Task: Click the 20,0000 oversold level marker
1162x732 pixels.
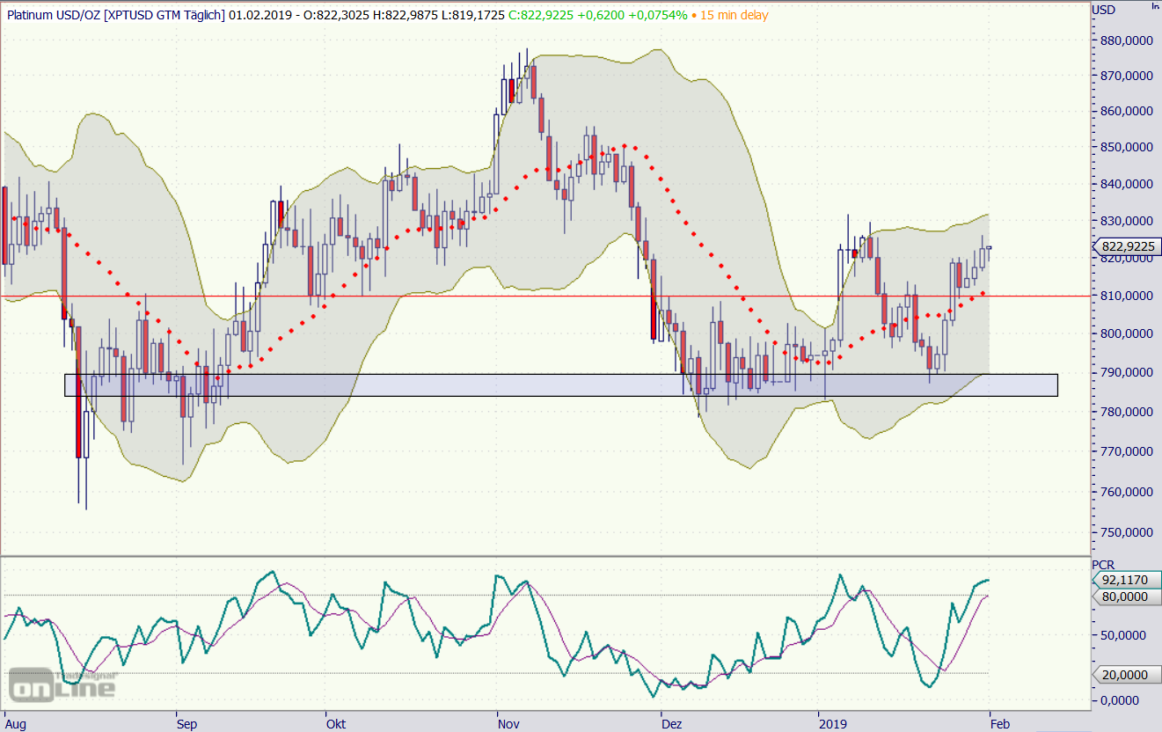Action: click(x=1125, y=674)
